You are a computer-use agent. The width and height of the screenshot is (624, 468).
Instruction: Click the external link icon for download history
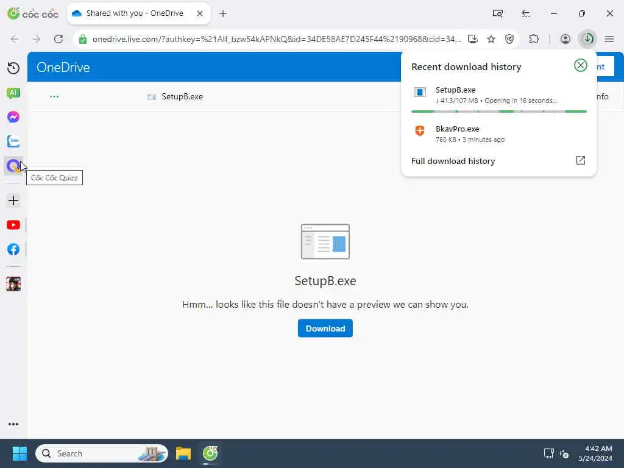click(x=581, y=160)
